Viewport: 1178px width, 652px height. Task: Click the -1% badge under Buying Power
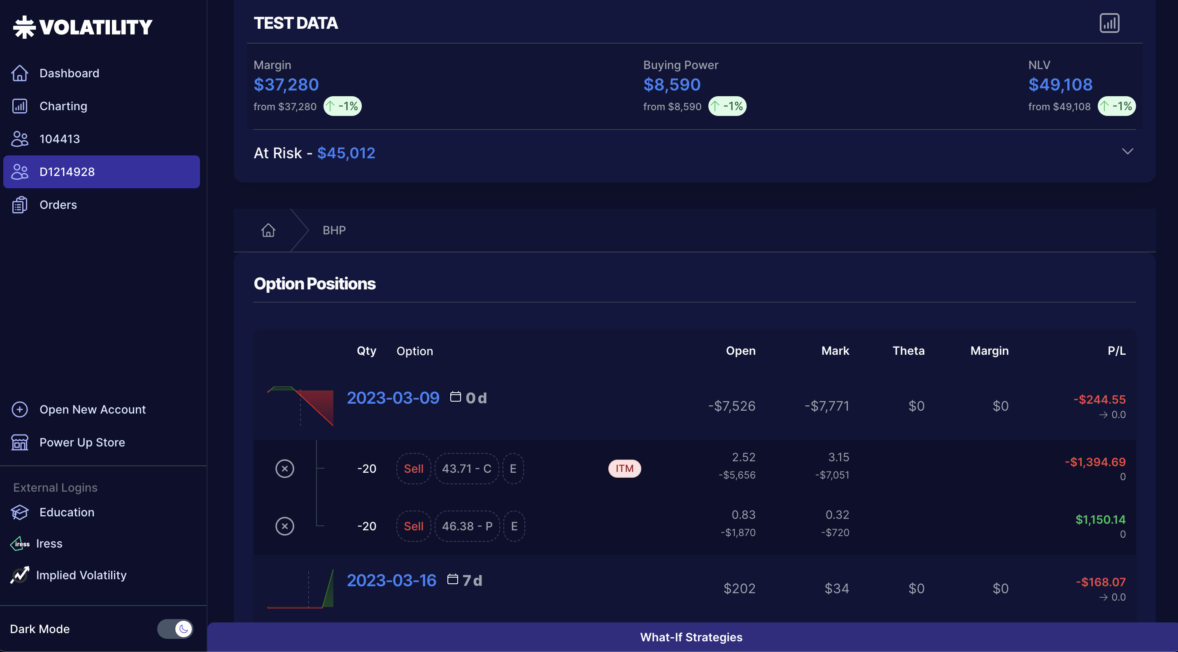(x=727, y=106)
